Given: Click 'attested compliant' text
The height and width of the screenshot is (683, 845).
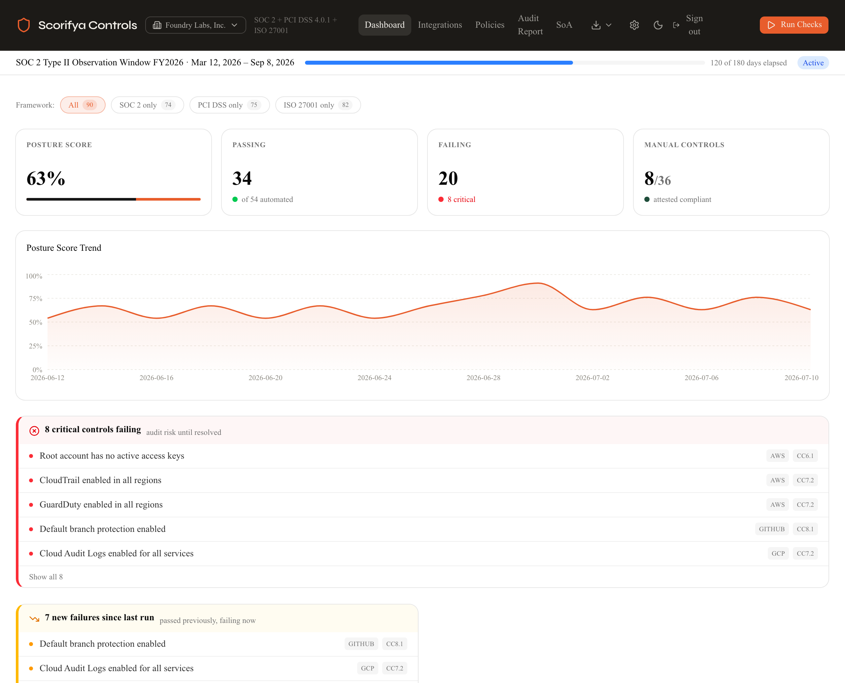Looking at the screenshot, I should (x=682, y=200).
